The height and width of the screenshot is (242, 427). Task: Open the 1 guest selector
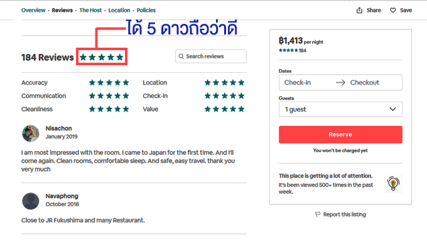[x=340, y=109]
